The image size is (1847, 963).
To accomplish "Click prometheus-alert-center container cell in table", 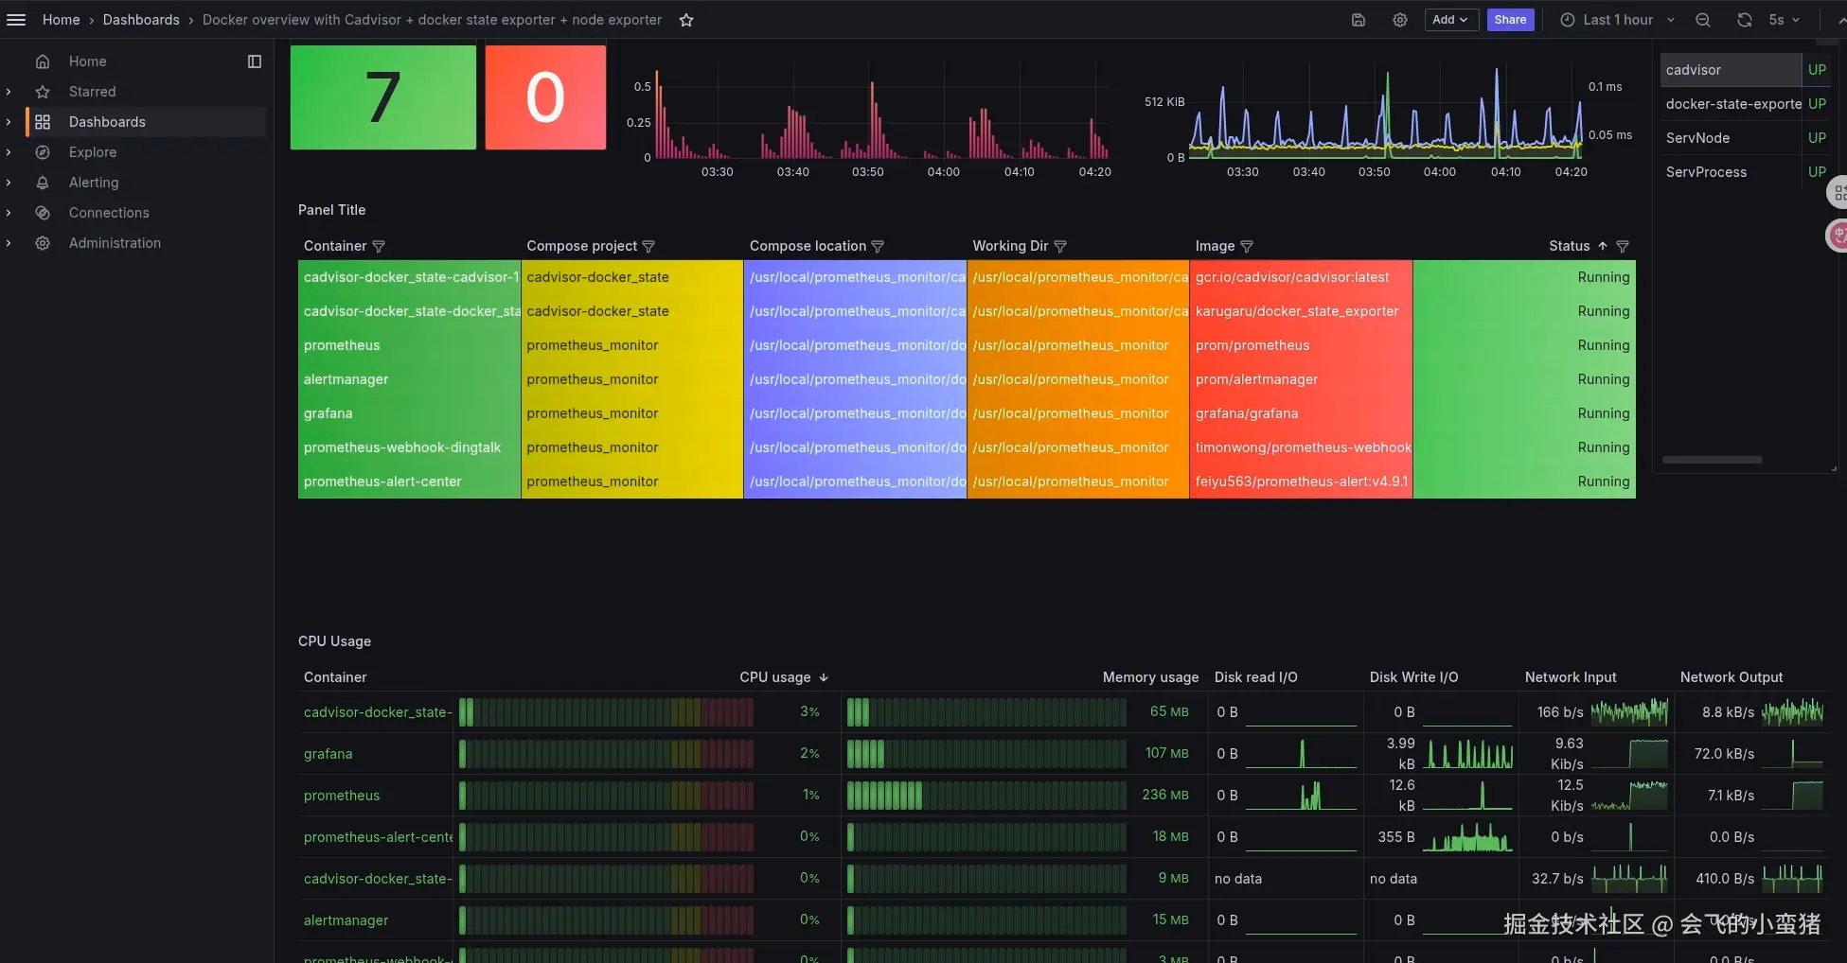I will pos(409,481).
